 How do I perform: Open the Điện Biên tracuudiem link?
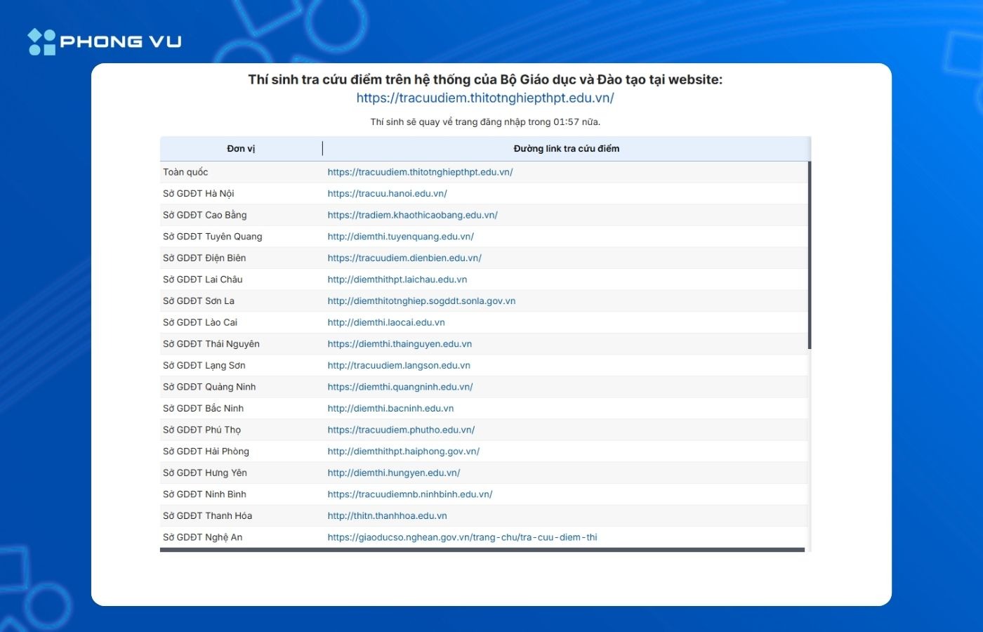pos(404,258)
